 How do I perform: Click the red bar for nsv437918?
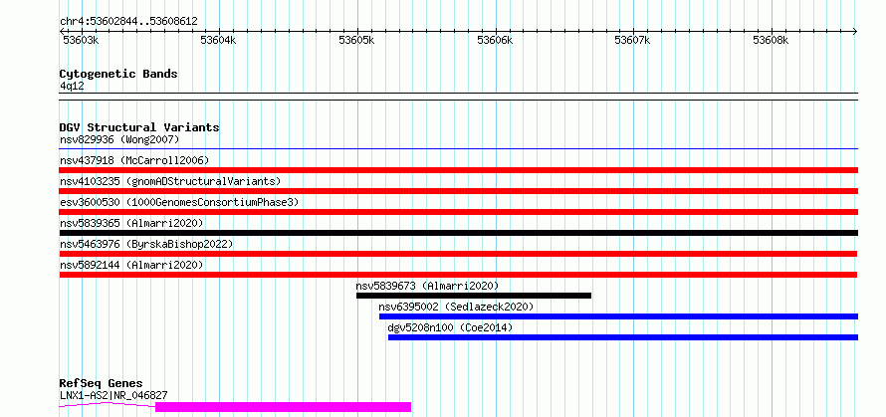(459, 170)
